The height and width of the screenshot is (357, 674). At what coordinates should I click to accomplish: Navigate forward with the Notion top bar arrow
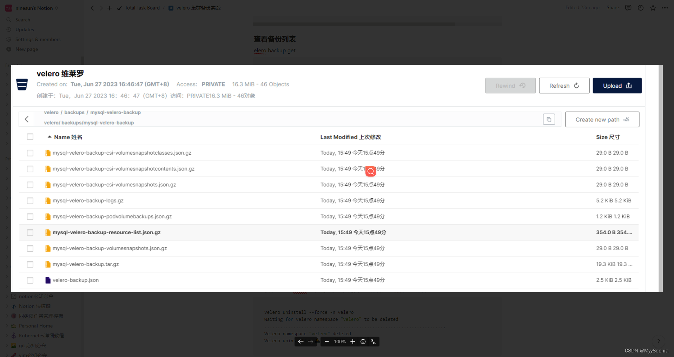click(101, 8)
